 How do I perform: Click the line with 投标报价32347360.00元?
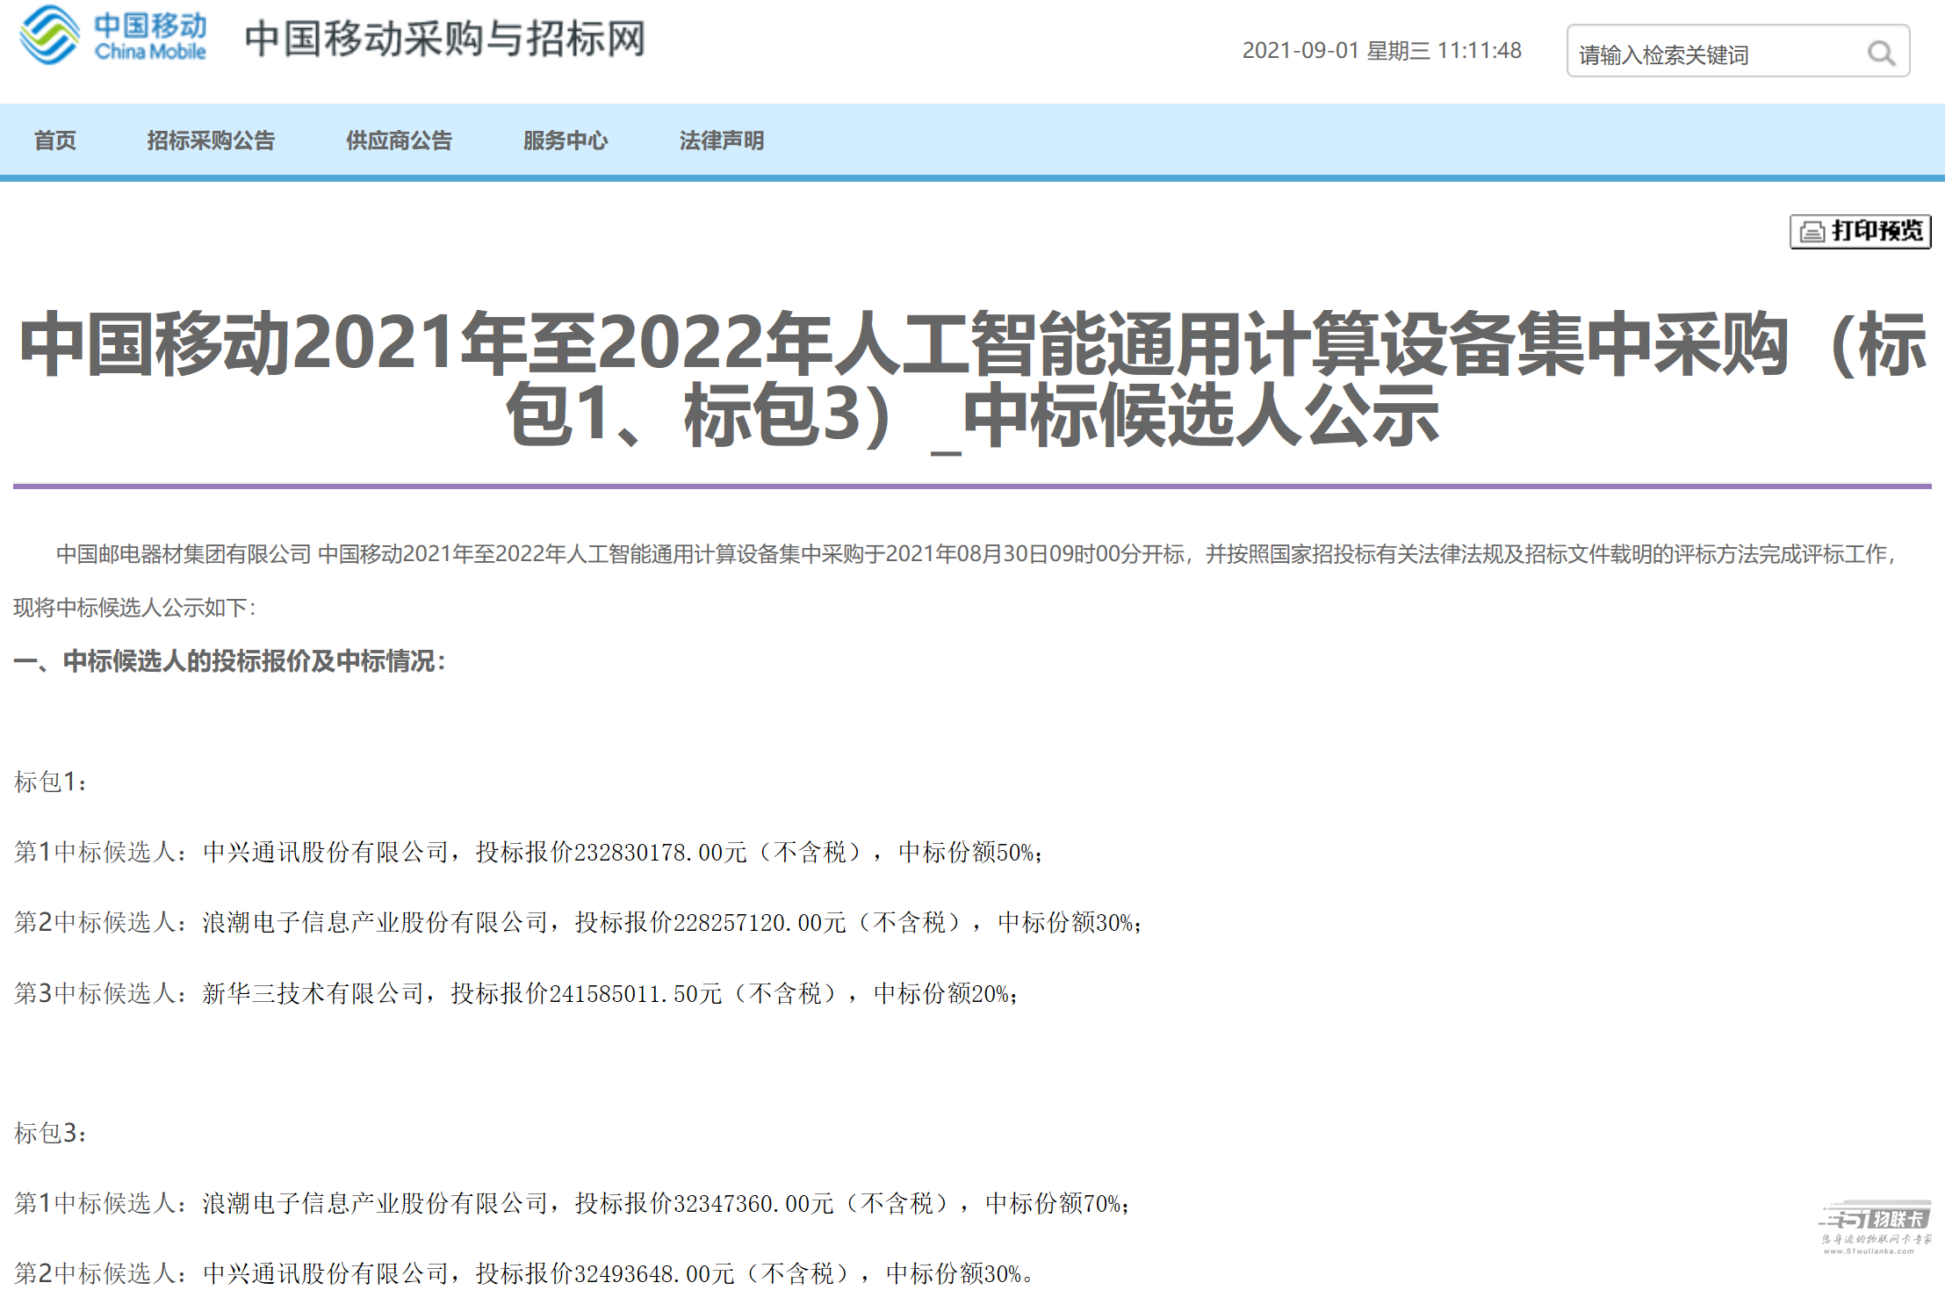[572, 1203]
